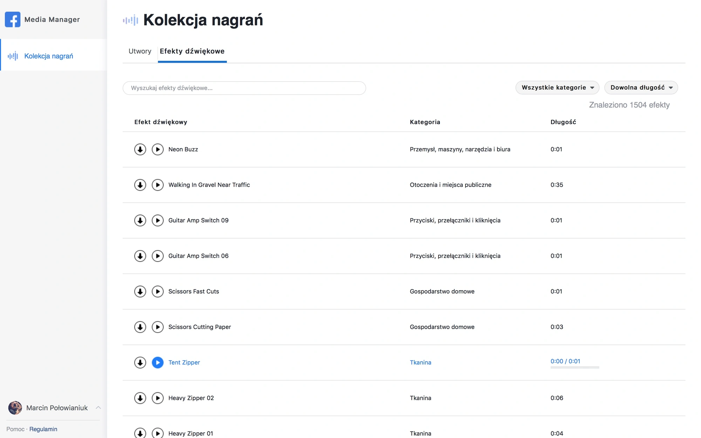Click the blue Tkanina category of Tent Zipper

click(421, 362)
